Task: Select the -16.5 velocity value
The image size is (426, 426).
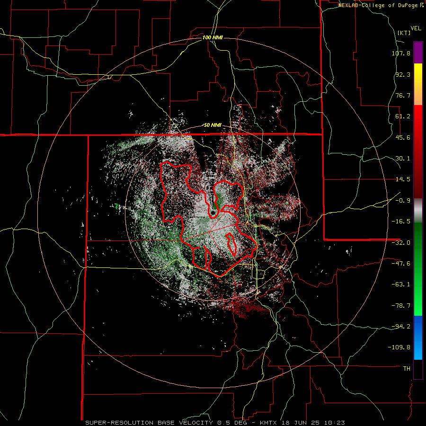Action: point(401,222)
